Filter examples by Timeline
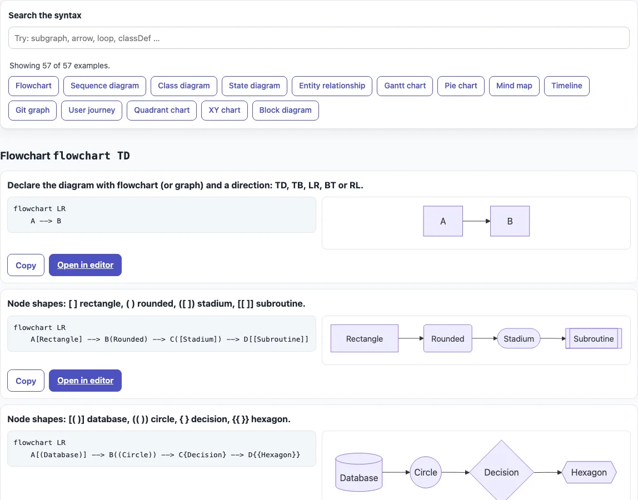638x500 pixels. point(567,86)
